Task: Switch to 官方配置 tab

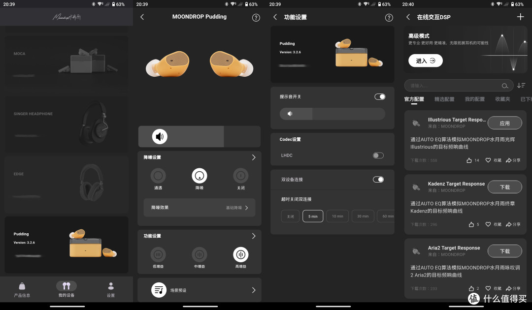Action: point(414,99)
